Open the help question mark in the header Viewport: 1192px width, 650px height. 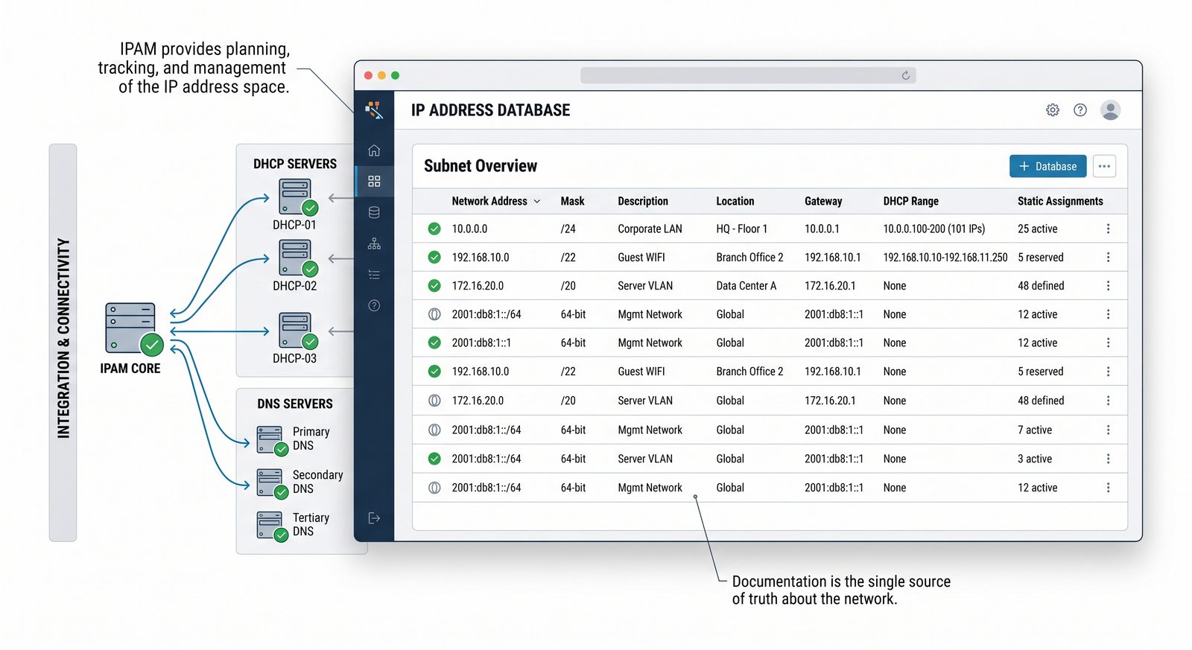pyautogui.click(x=1080, y=110)
